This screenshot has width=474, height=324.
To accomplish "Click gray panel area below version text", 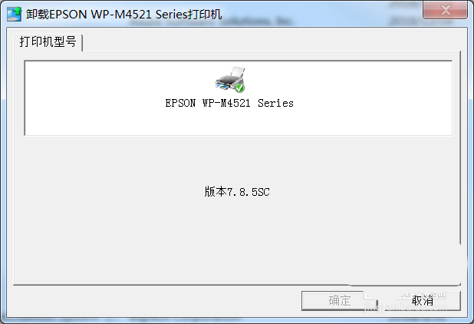I will click(237, 242).
